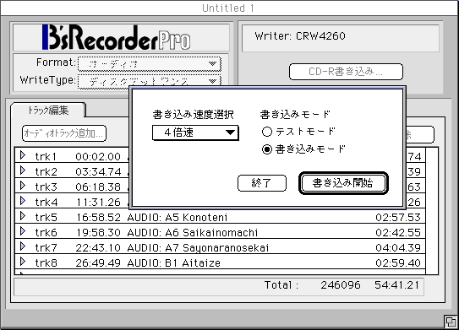The image size is (459, 330).
Task: Expand trk5 Konoteni disclosure triangle
Action: click(23, 216)
